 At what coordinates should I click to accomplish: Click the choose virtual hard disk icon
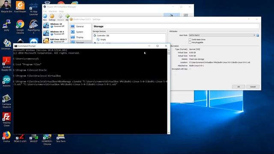point(258,35)
